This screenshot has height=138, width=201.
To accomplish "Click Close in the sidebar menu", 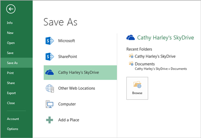I will 11,103.
